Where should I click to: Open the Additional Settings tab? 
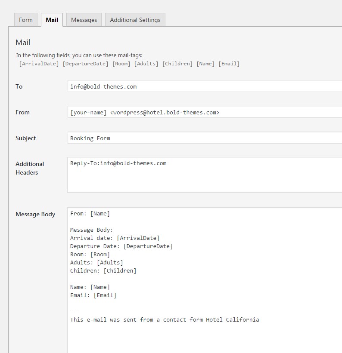click(135, 20)
